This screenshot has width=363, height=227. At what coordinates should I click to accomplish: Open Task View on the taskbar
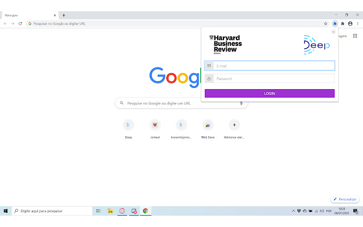click(x=98, y=211)
